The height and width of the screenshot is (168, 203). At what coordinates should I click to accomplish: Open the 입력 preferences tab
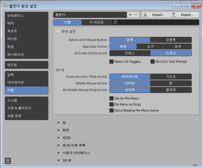[x=27, y=75]
